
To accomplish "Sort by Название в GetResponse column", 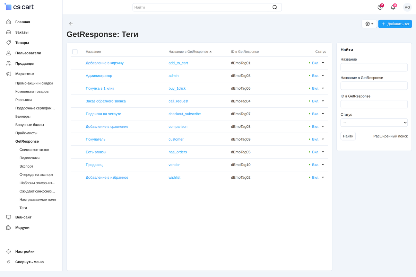I will (190, 52).
